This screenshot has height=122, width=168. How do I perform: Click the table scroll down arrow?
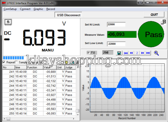pos(78,115)
